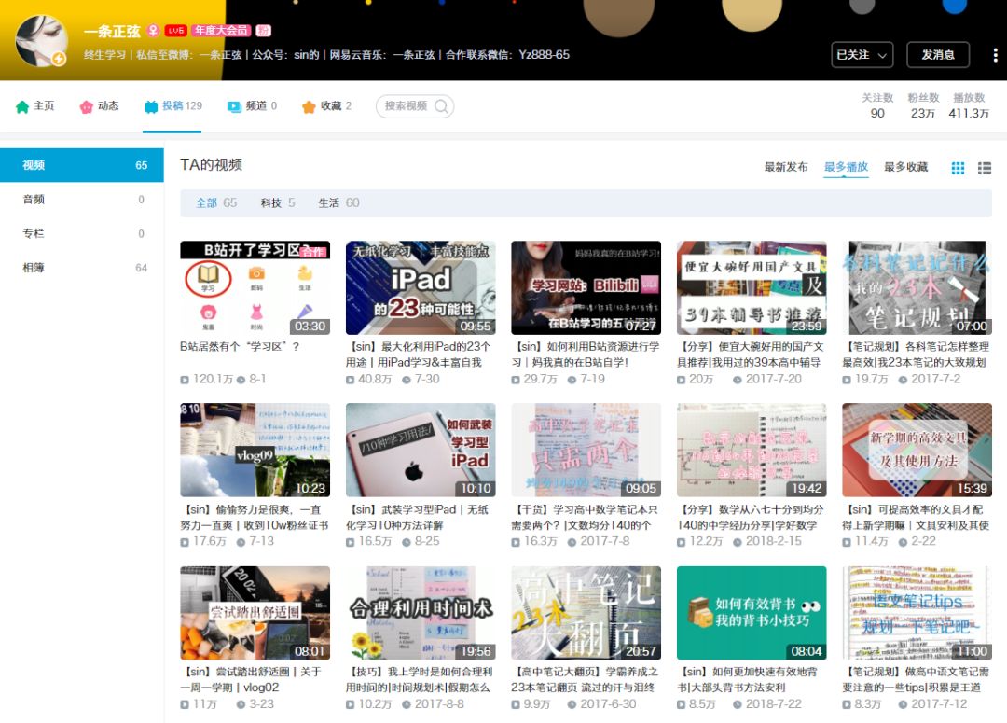Sort videos by 最多收藏

(x=905, y=167)
